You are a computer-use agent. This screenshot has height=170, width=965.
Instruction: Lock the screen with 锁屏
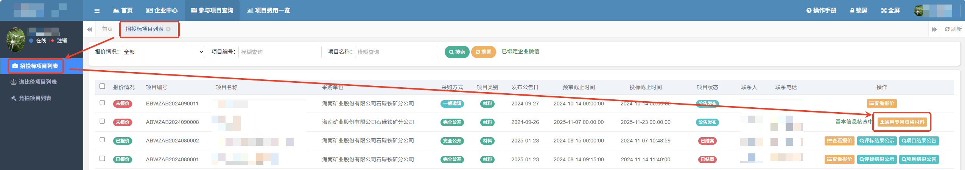[x=859, y=11]
